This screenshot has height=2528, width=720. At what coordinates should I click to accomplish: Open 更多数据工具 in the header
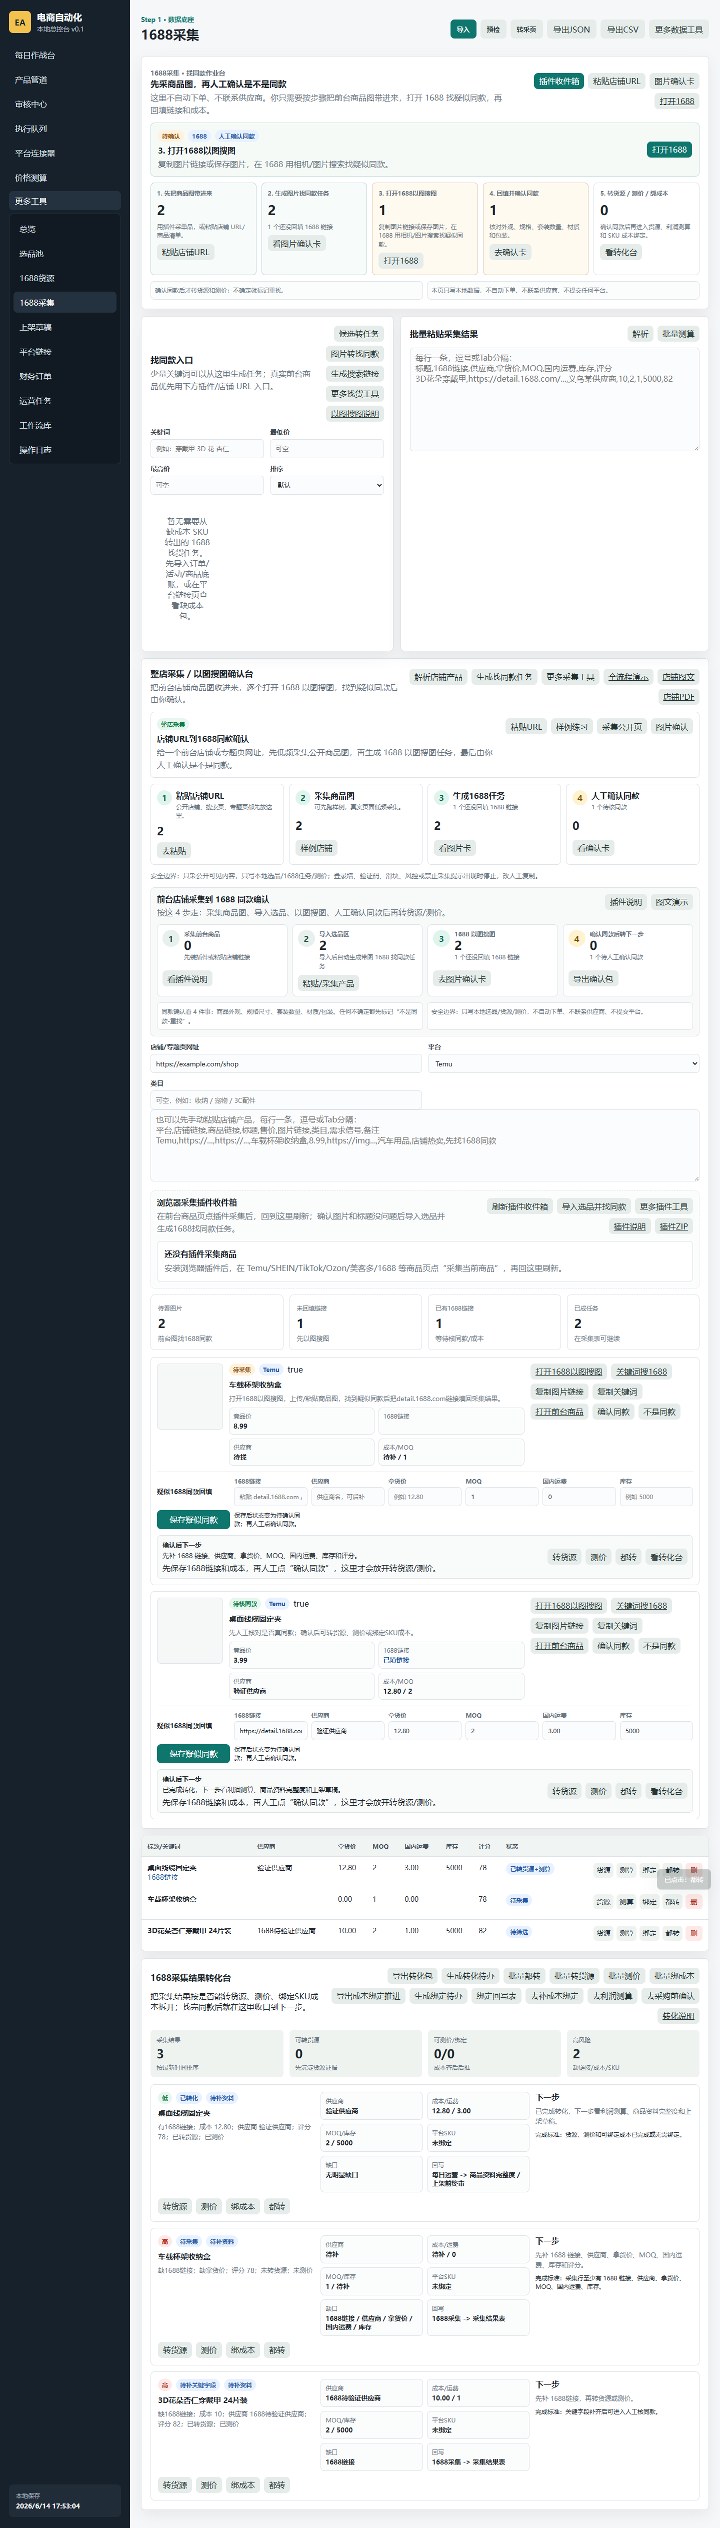pyautogui.click(x=679, y=30)
